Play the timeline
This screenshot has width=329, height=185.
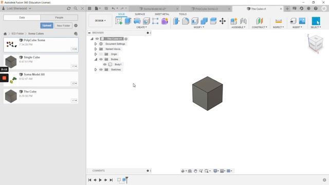tap(100, 180)
